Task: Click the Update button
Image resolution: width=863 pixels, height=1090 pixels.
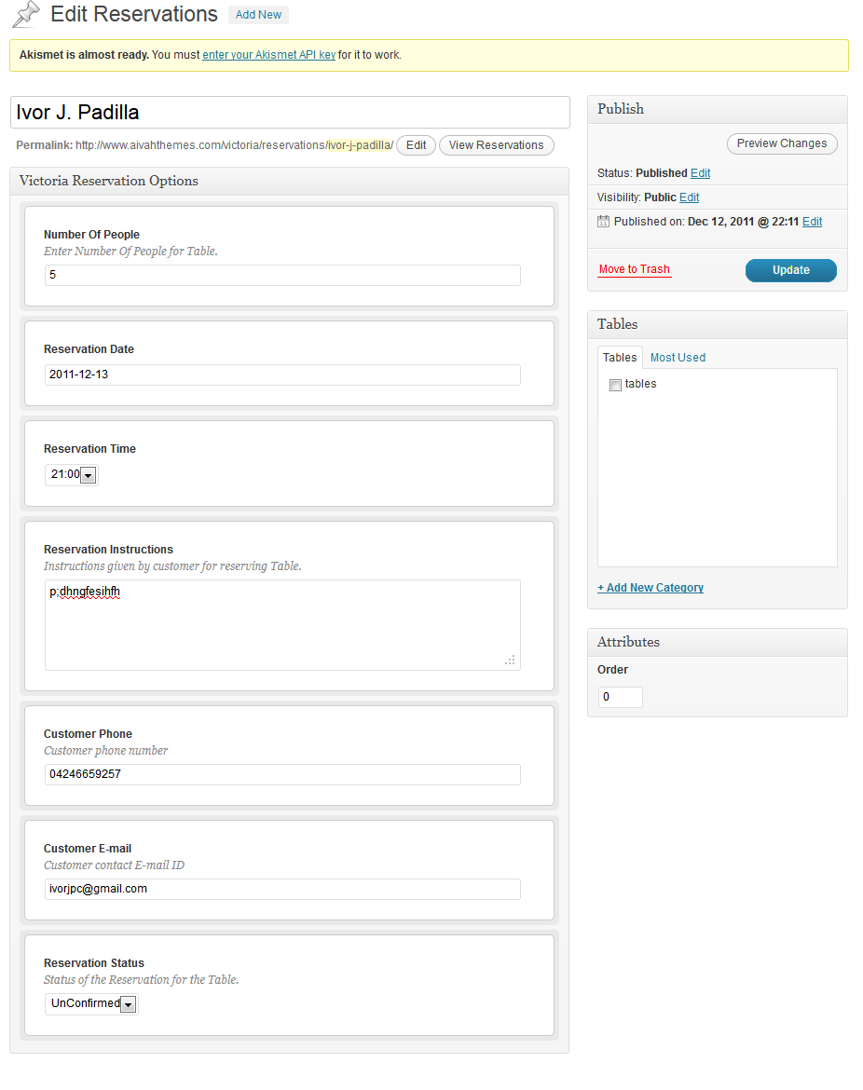Action: [790, 270]
